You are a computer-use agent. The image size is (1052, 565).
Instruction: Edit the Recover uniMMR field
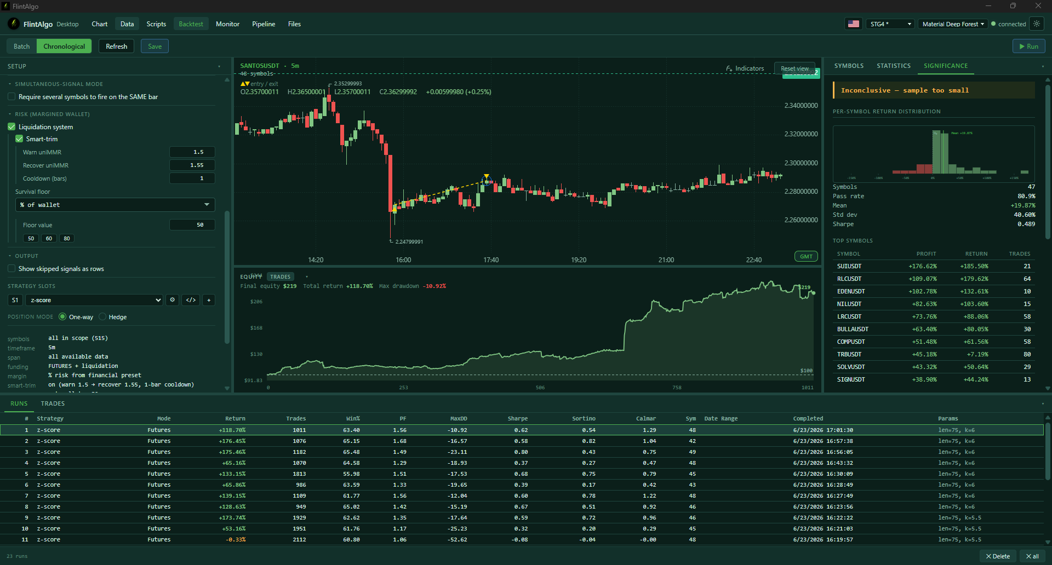tap(192, 165)
